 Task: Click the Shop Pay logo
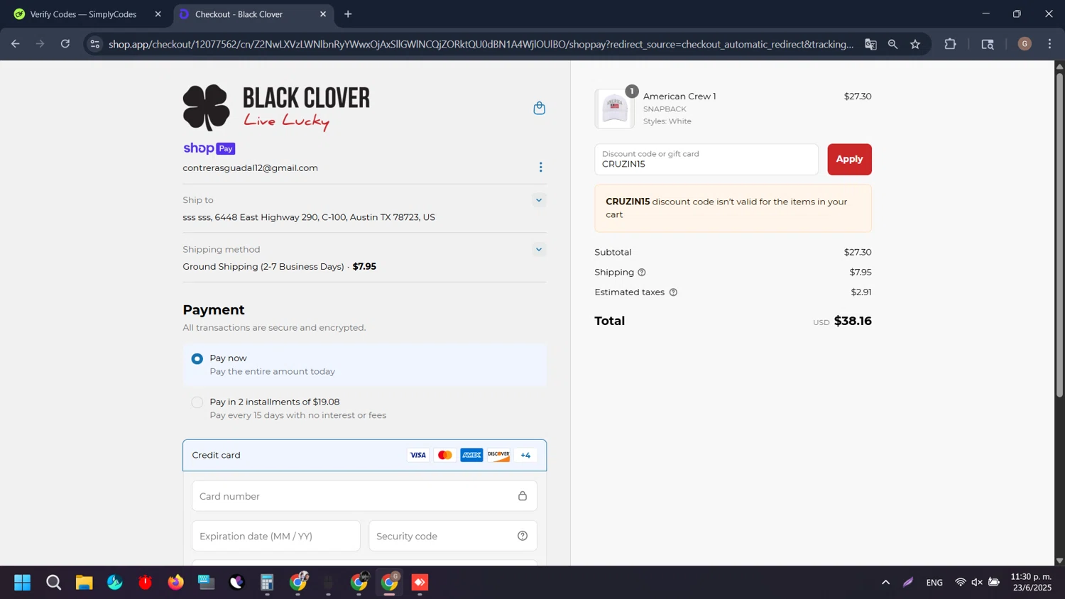point(209,148)
